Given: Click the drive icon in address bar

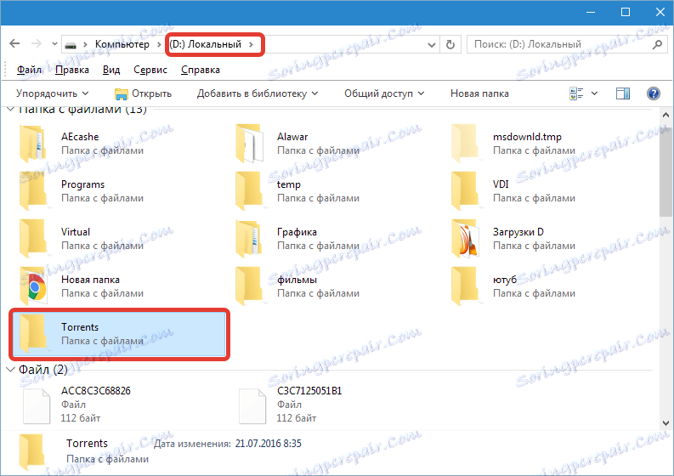Looking at the screenshot, I should click(x=71, y=45).
